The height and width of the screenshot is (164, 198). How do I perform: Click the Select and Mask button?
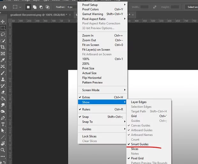point(192,7)
